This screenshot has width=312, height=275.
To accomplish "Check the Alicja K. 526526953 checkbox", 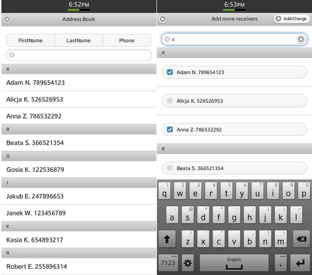I will pos(170,101).
